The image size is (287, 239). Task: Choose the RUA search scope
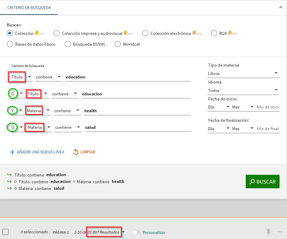214,33
